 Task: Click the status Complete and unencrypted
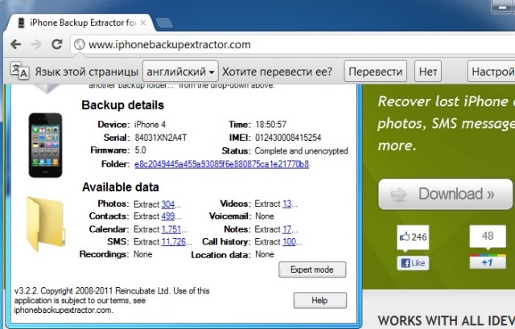pos(301,150)
